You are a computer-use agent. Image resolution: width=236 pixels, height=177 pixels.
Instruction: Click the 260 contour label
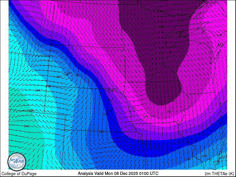coord(173,101)
